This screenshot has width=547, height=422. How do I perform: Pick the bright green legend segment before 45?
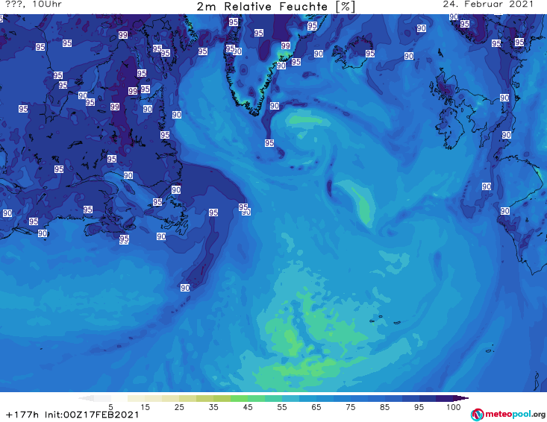pos(239,398)
